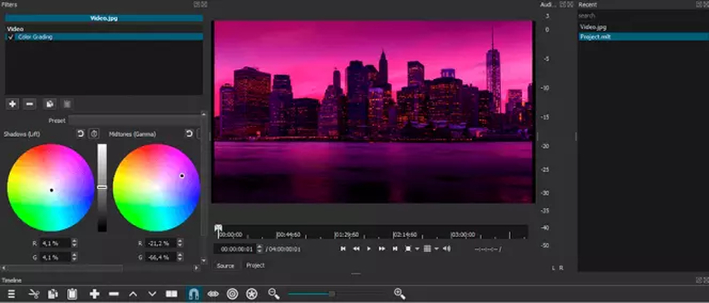Step the Midtones R value spinner
The height and width of the screenshot is (303, 709).
click(180, 243)
